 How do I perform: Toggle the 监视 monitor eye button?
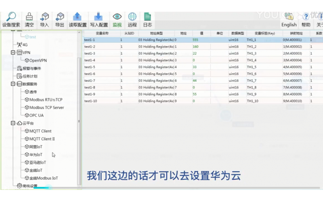pyautogui.click(x=117, y=17)
